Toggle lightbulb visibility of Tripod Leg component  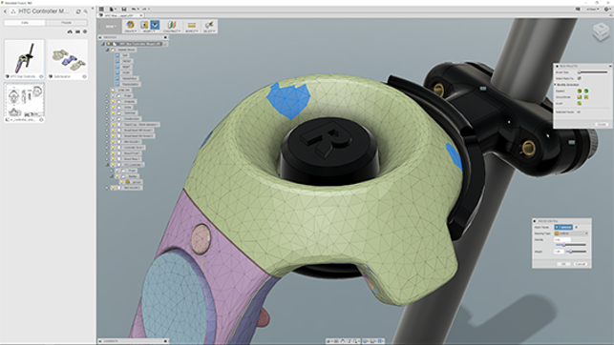(x=114, y=125)
